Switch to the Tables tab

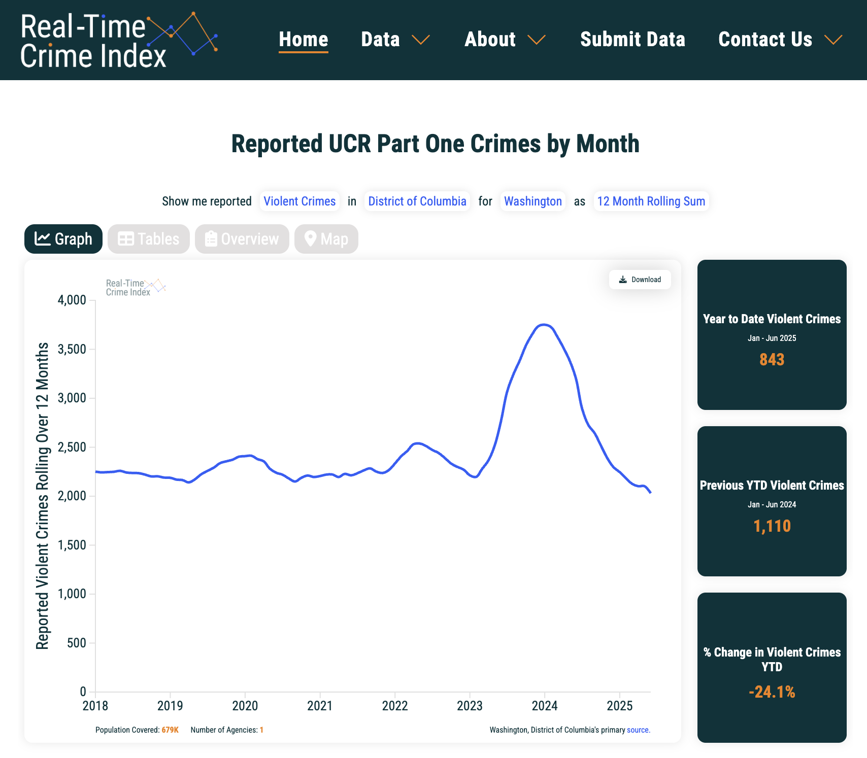click(149, 239)
